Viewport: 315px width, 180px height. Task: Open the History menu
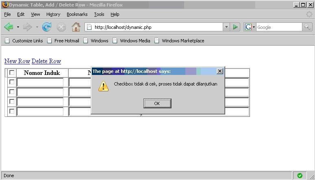coord(53,14)
